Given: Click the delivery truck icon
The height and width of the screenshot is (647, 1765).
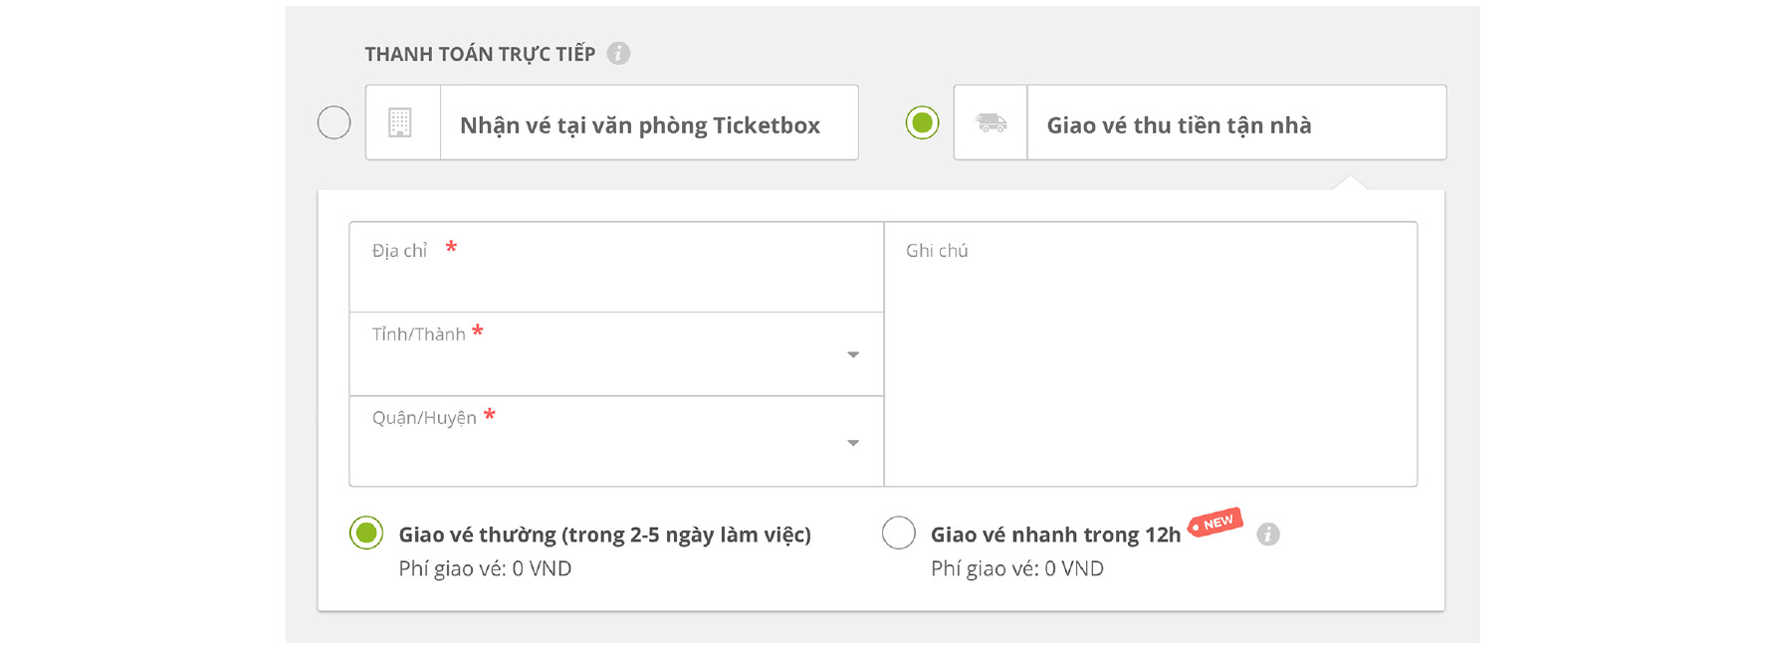Looking at the screenshot, I should [991, 122].
